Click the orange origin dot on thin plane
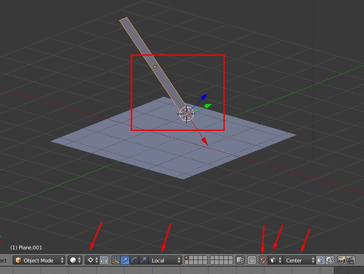Screen dimensions: 364x274 pyautogui.click(x=155, y=66)
